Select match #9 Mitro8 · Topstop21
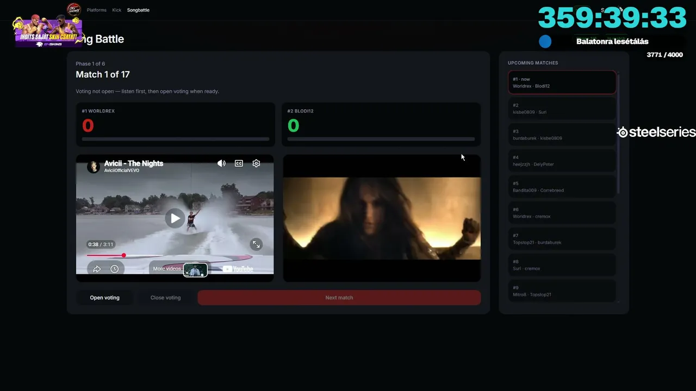 pos(562,291)
